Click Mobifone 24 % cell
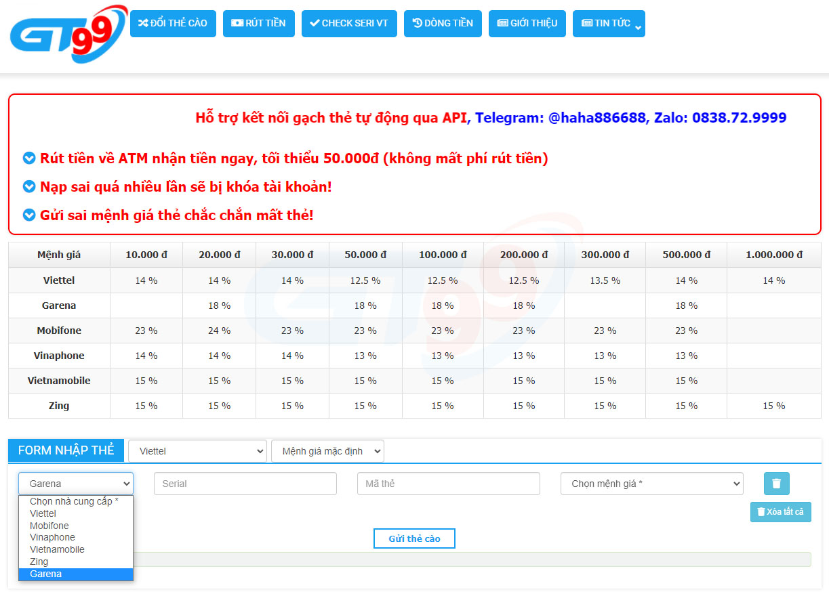829x594 pixels. coord(220,331)
